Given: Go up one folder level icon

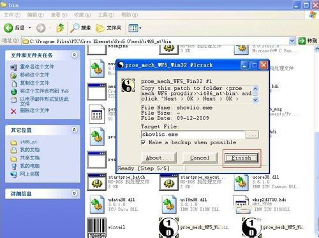Looking at the screenshot, I should pos(61,28).
